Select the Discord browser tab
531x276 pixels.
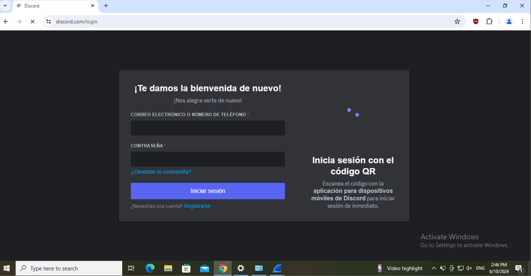pos(56,6)
